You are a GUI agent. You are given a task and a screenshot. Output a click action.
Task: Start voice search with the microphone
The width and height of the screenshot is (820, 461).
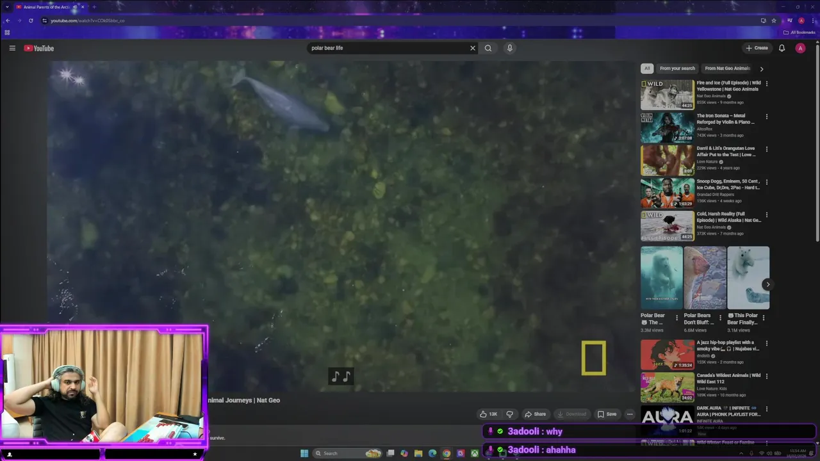click(x=510, y=48)
